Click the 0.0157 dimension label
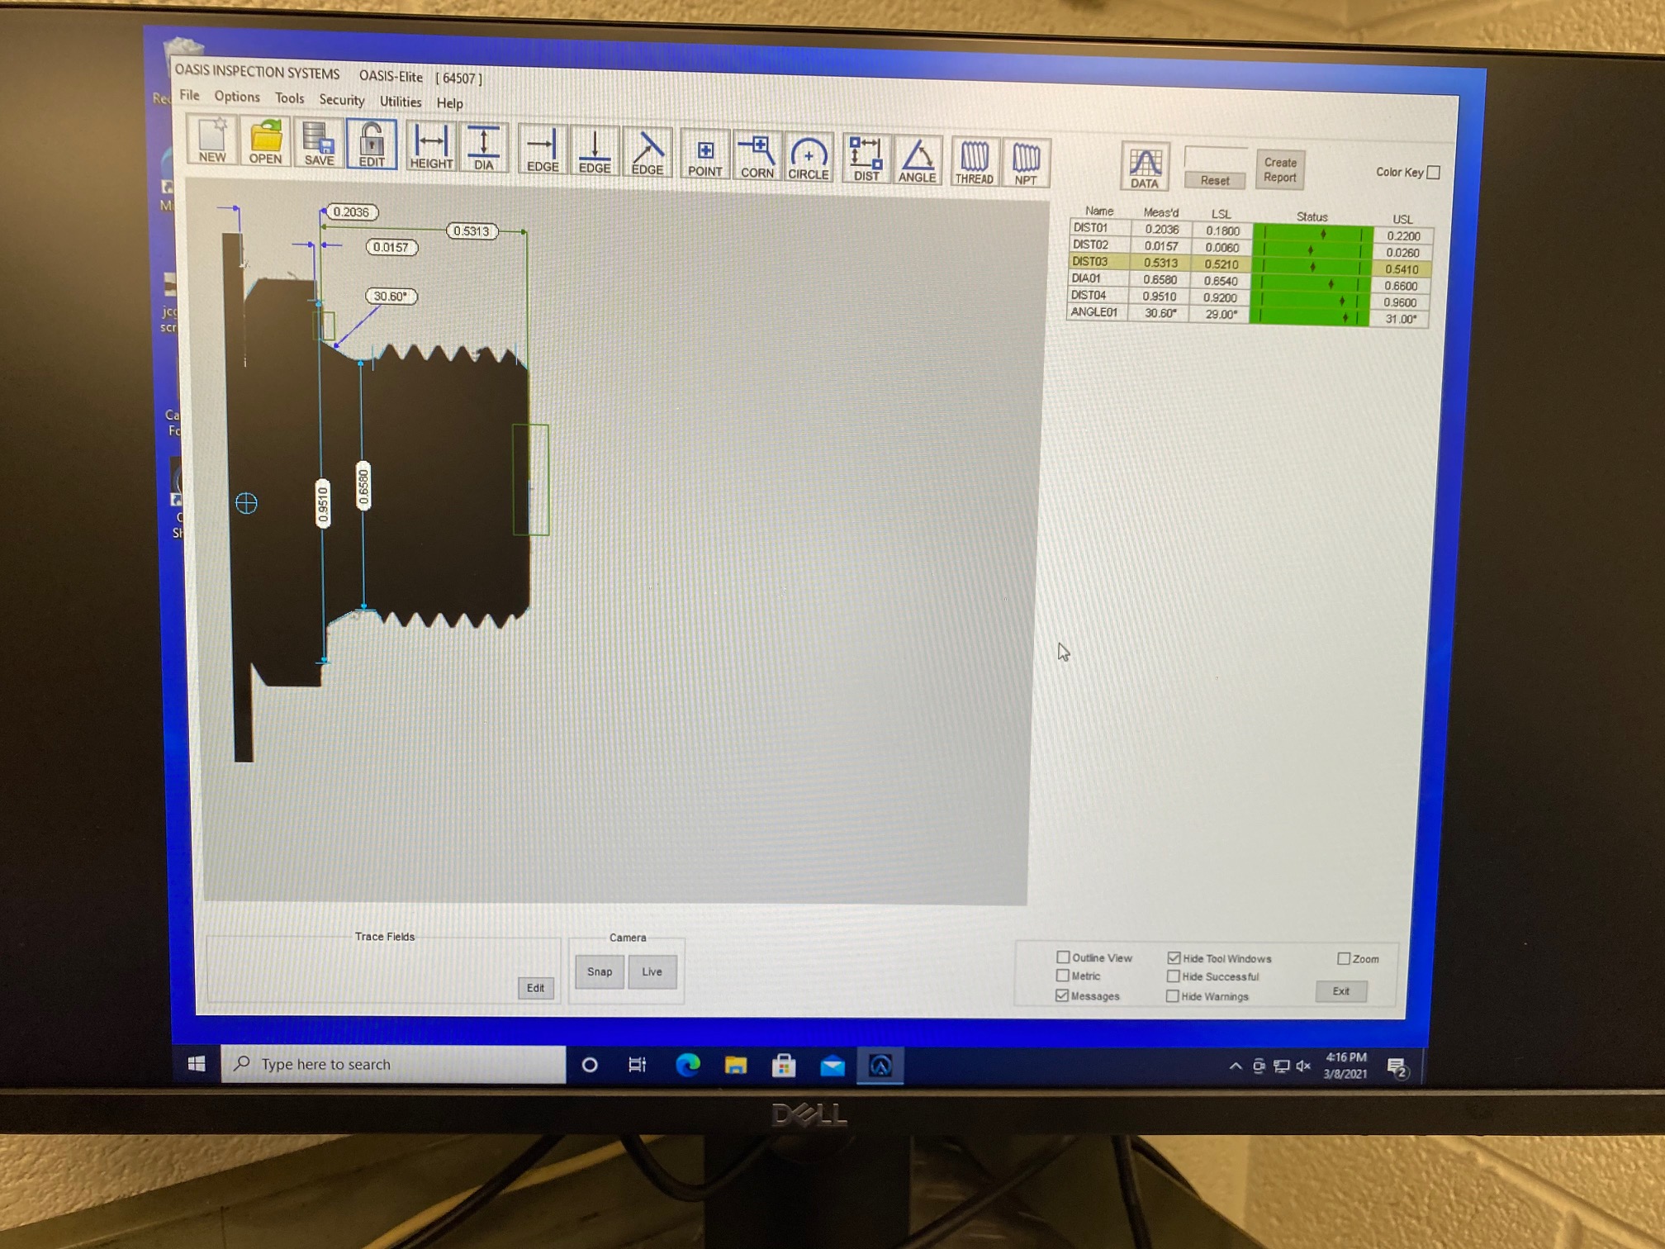 tap(391, 246)
